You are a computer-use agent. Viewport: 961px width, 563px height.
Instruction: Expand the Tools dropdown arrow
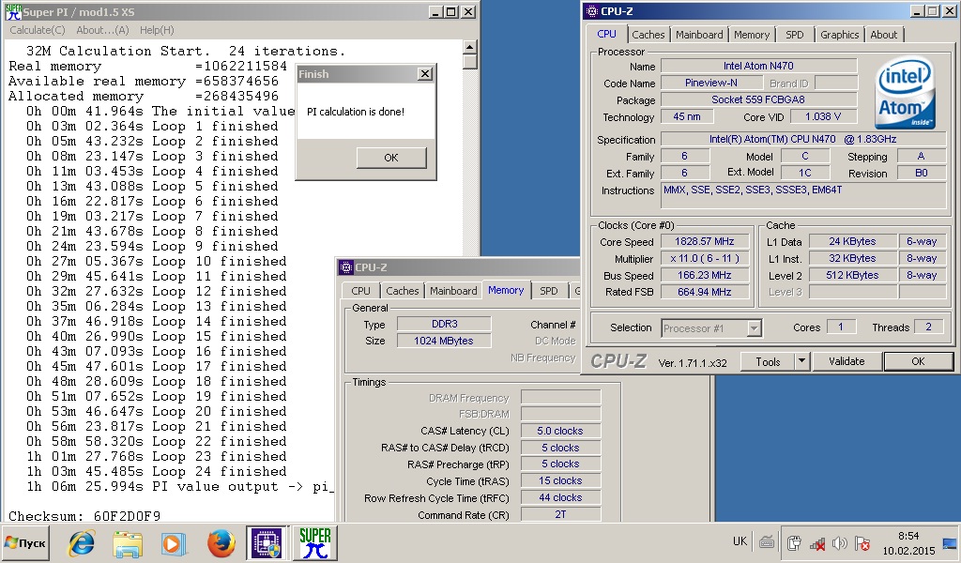(x=801, y=362)
